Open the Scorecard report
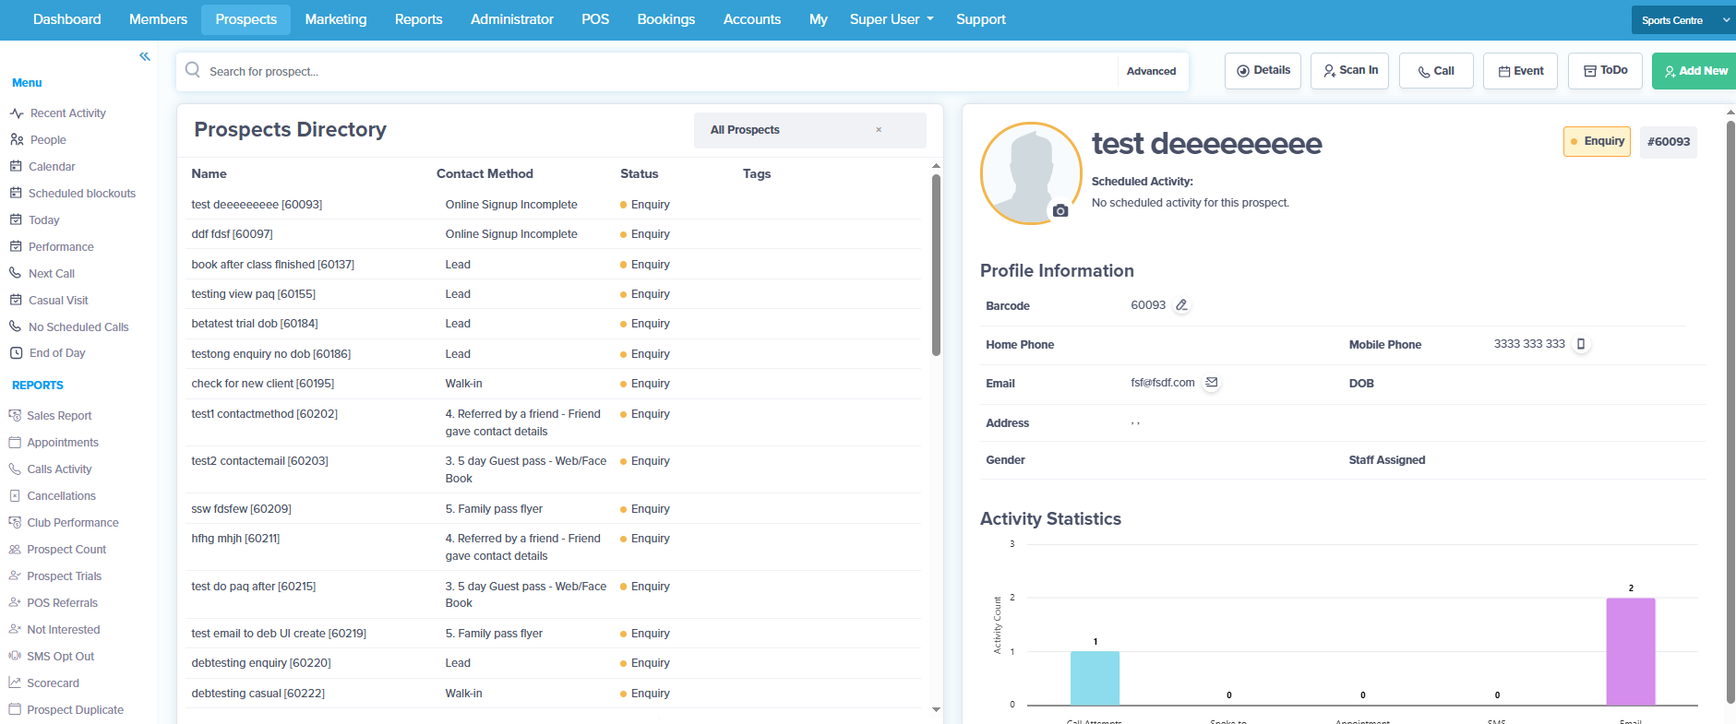 [53, 683]
